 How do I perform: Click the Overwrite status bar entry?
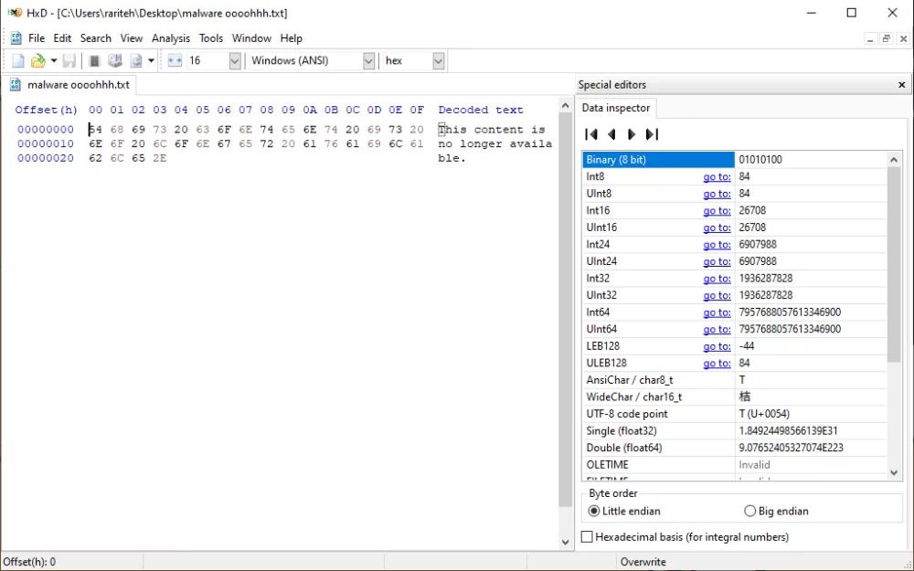point(643,562)
